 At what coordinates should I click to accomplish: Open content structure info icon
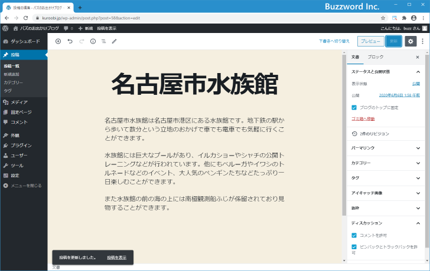[x=93, y=41]
